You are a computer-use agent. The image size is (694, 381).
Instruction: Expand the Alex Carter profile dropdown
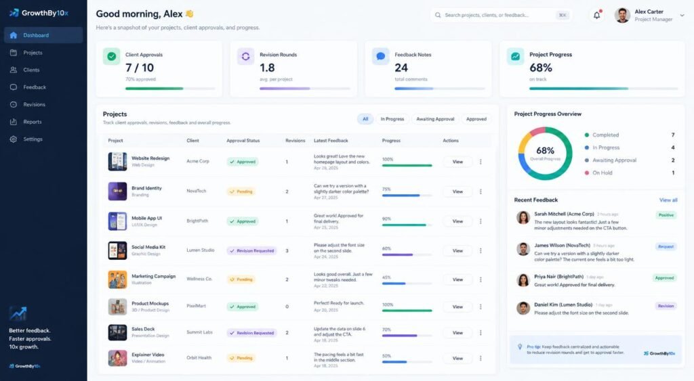pyautogui.click(x=682, y=15)
